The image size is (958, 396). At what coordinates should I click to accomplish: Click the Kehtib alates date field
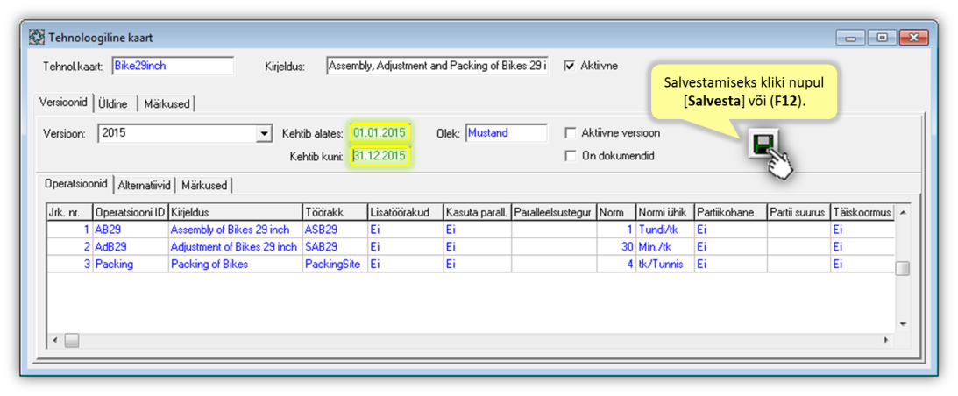[380, 133]
